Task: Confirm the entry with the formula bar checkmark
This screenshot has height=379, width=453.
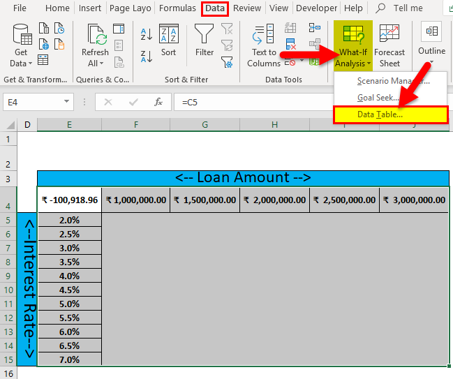Action: [133, 102]
